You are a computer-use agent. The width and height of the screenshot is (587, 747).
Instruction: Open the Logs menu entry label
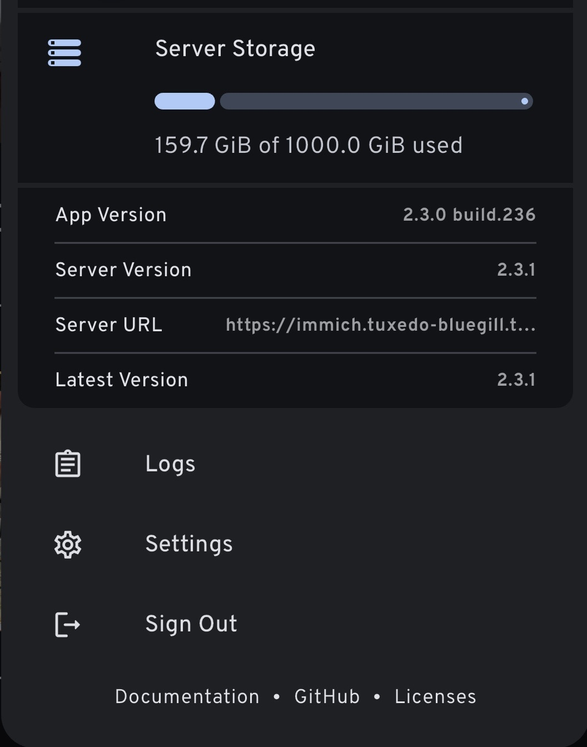point(170,464)
